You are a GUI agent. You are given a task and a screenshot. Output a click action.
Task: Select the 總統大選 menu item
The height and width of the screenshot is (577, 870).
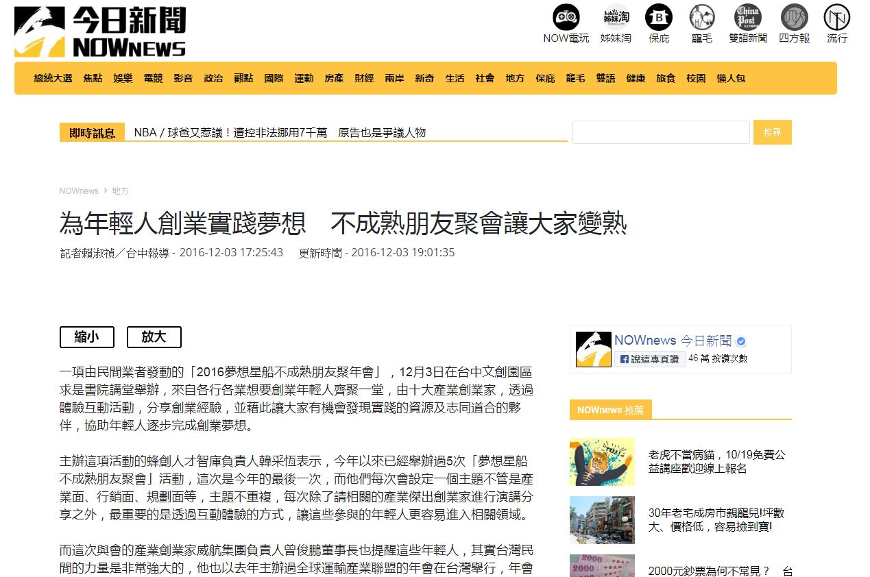click(x=53, y=78)
